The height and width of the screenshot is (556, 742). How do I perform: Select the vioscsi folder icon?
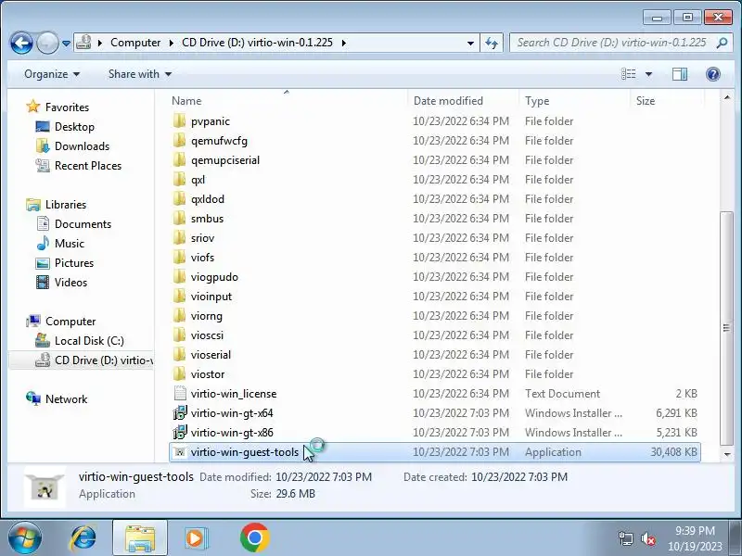click(179, 335)
